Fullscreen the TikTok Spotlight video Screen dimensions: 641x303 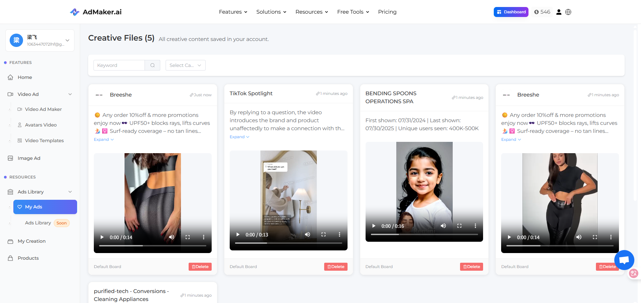point(324,235)
